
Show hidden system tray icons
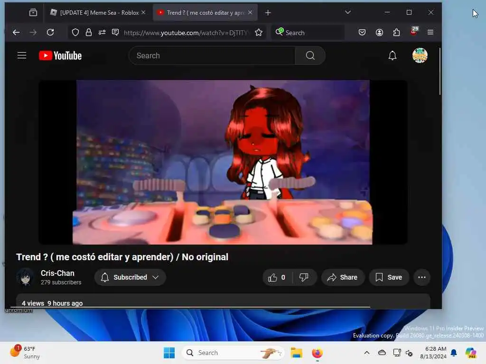pos(367,353)
